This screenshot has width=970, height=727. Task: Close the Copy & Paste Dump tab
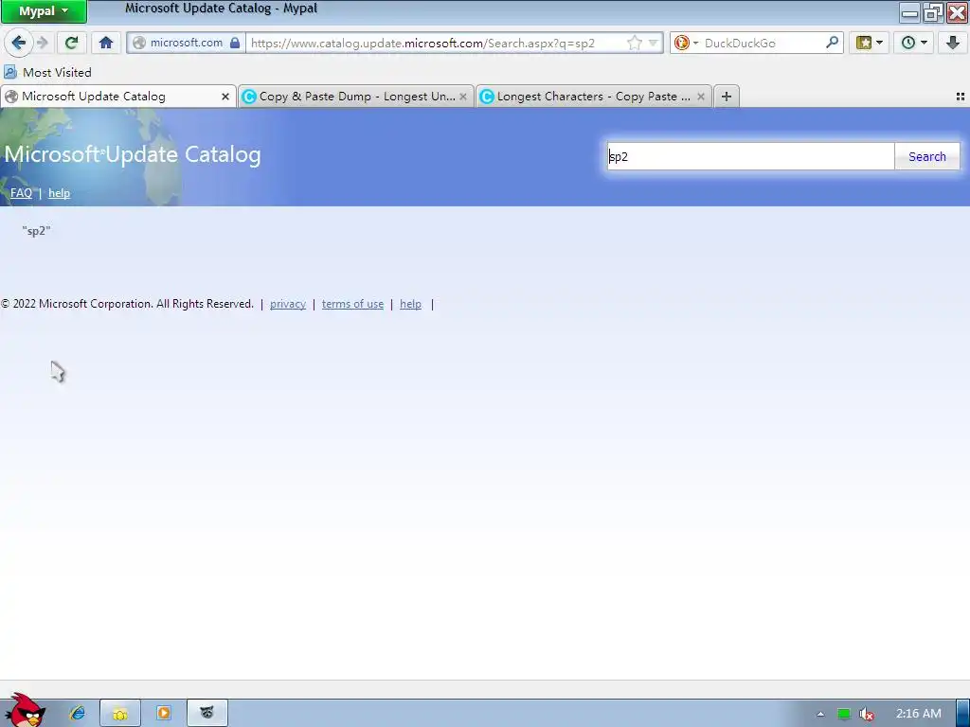(462, 97)
